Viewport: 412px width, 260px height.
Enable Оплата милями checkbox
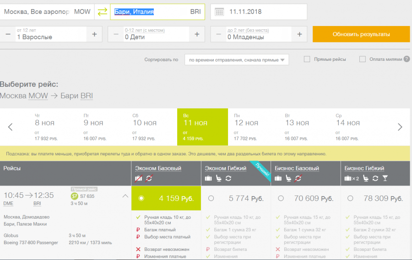point(363,59)
